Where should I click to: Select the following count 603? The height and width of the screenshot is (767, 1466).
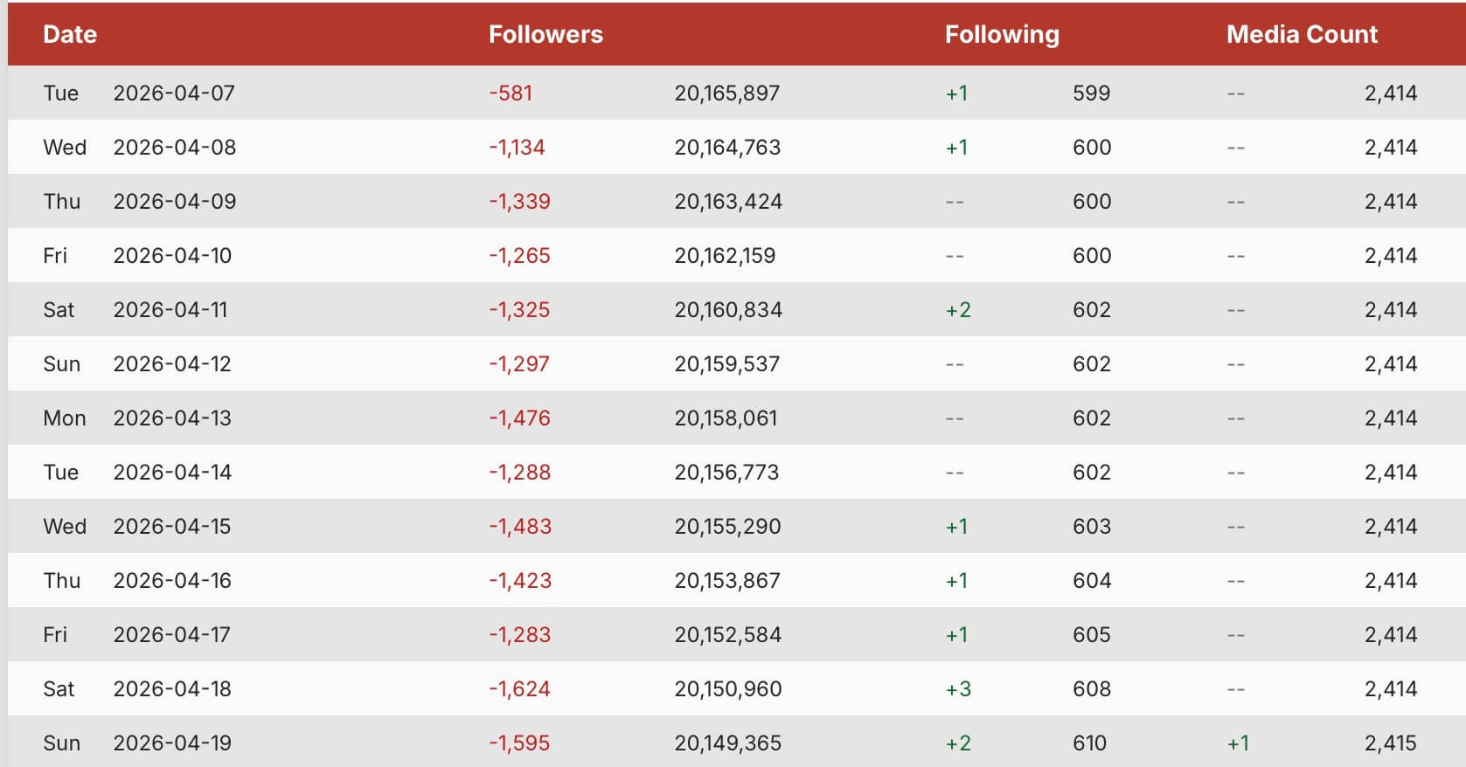pyautogui.click(x=1092, y=527)
